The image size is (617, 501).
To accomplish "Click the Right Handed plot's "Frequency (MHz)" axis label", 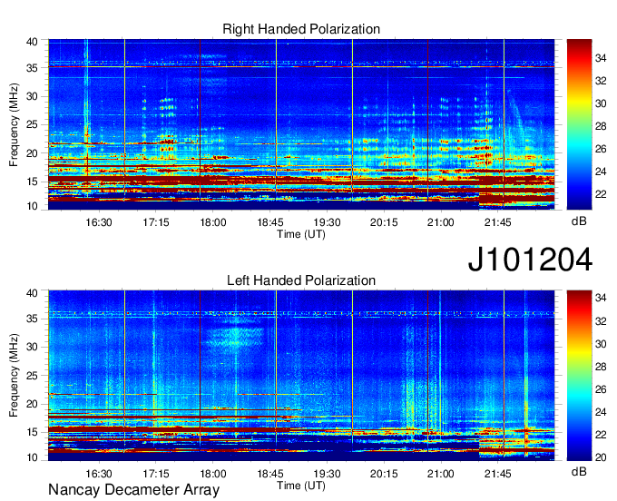I will pyautogui.click(x=14, y=124).
